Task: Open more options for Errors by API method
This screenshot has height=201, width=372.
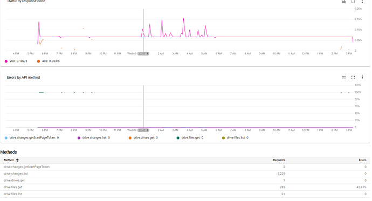Action: tap(362, 78)
